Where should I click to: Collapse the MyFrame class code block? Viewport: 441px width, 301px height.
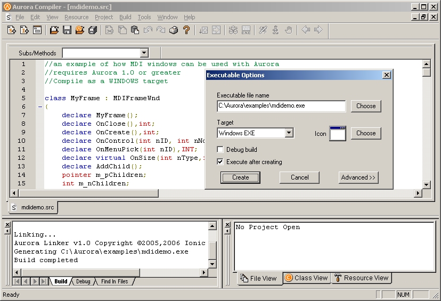pyautogui.click(x=39, y=107)
